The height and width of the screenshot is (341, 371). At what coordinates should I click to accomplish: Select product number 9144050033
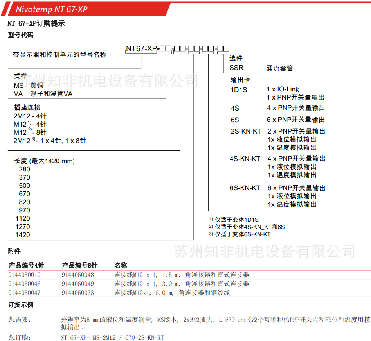[77, 293]
